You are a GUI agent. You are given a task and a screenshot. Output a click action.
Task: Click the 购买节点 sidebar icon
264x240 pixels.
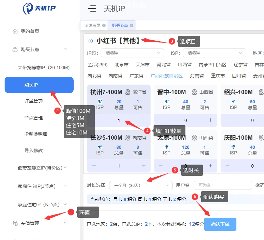[x=15, y=50]
